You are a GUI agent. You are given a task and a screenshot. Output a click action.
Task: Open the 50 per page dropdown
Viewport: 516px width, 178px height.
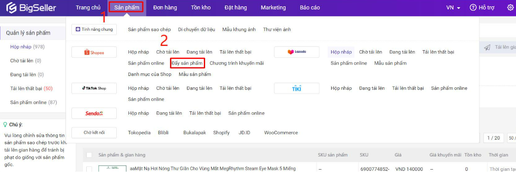(x=511, y=138)
